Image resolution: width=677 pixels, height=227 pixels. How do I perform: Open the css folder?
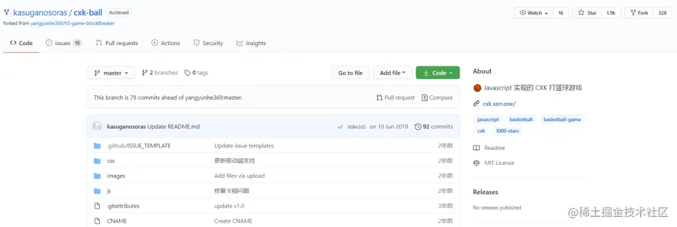[110, 161]
